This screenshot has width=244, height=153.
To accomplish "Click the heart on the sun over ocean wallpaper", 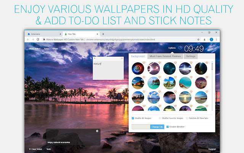I will [x=191, y=92].
